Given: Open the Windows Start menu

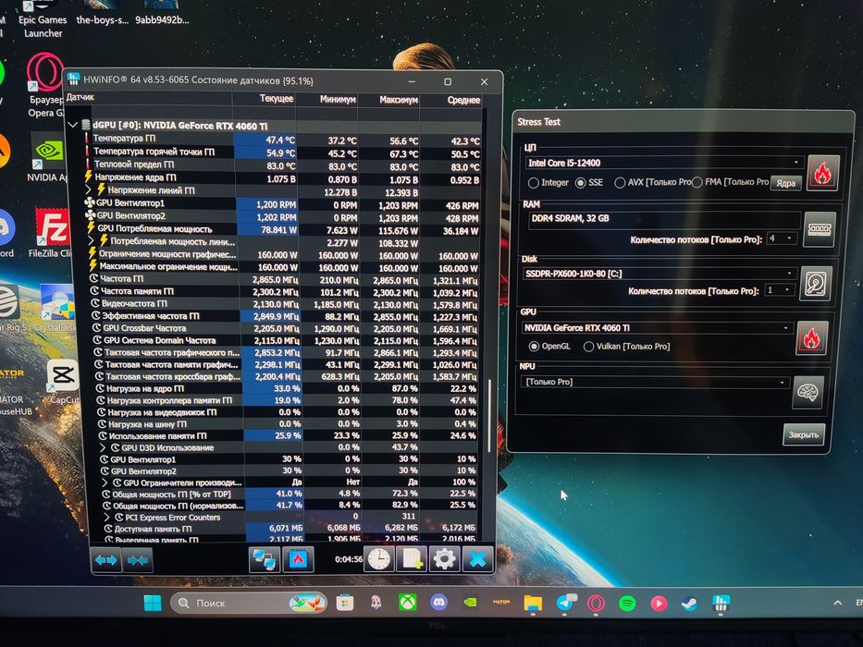Looking at the screenshot, I should pos(153,603).
